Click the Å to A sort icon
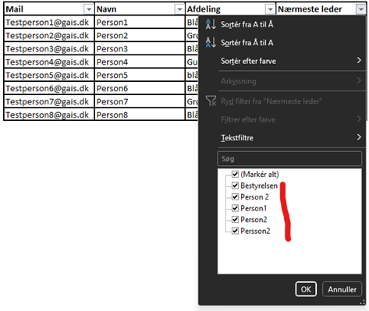This screenshot has height=311, width=369. 211,42
